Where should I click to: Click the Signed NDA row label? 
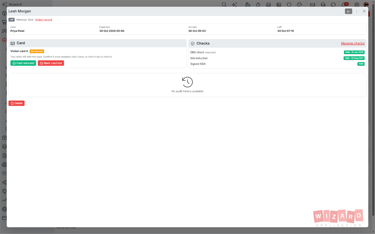pos(198,64)
